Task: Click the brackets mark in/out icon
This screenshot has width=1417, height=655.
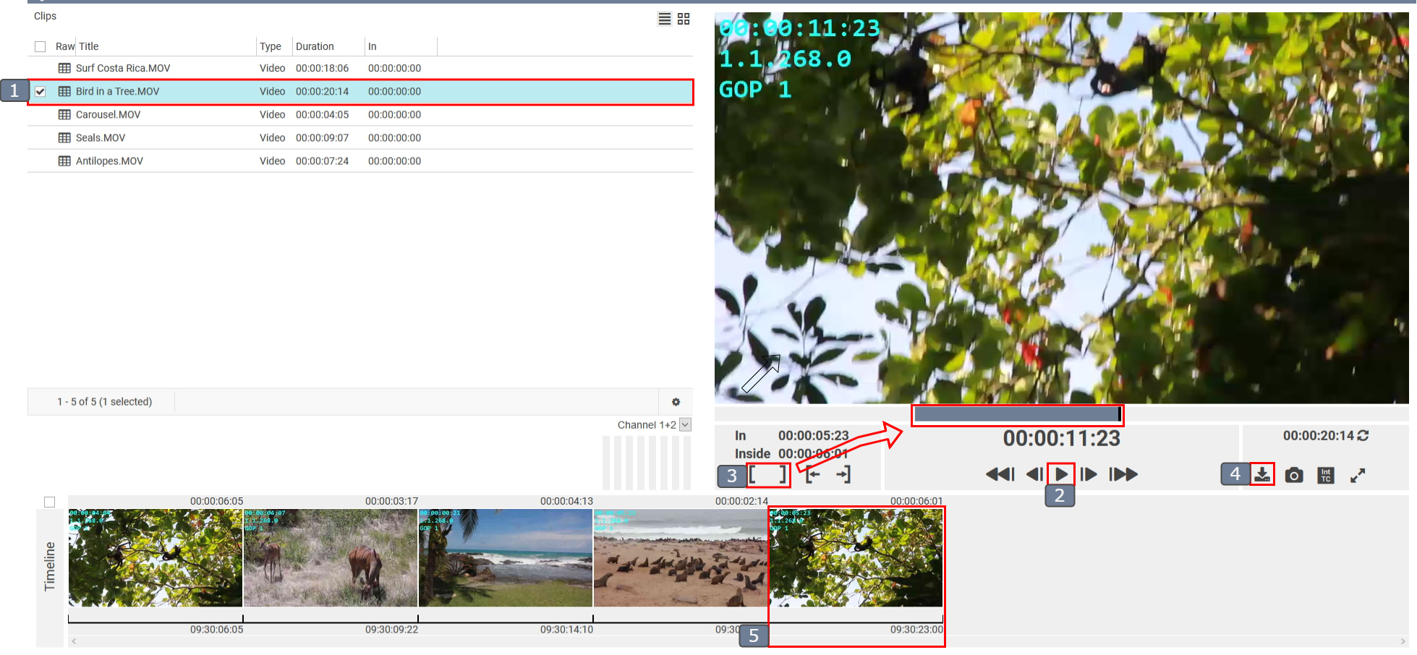Action: tap(767, 475)
